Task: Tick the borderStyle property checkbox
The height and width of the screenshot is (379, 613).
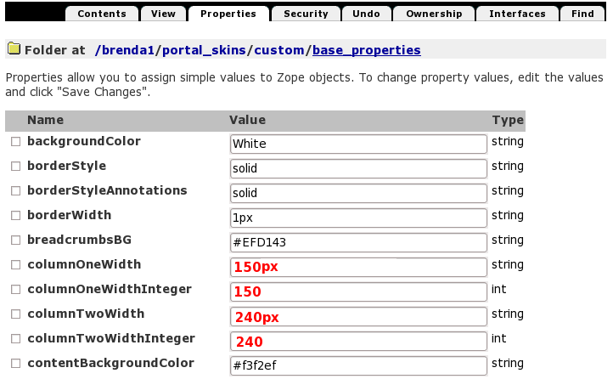Action: tap(15, 167)
